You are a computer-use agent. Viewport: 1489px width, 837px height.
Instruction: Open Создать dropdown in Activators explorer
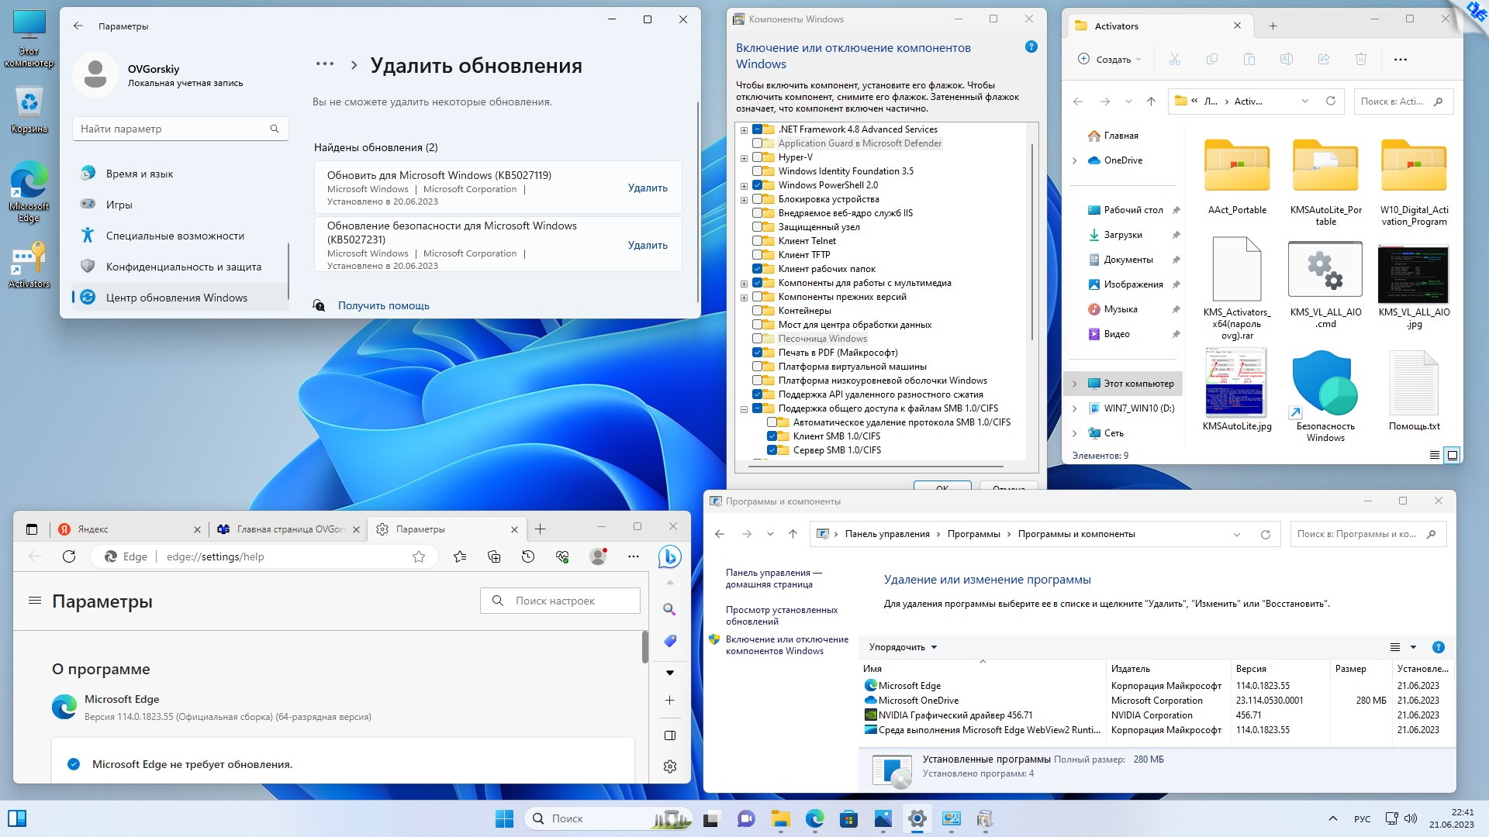coord(1110,59)
